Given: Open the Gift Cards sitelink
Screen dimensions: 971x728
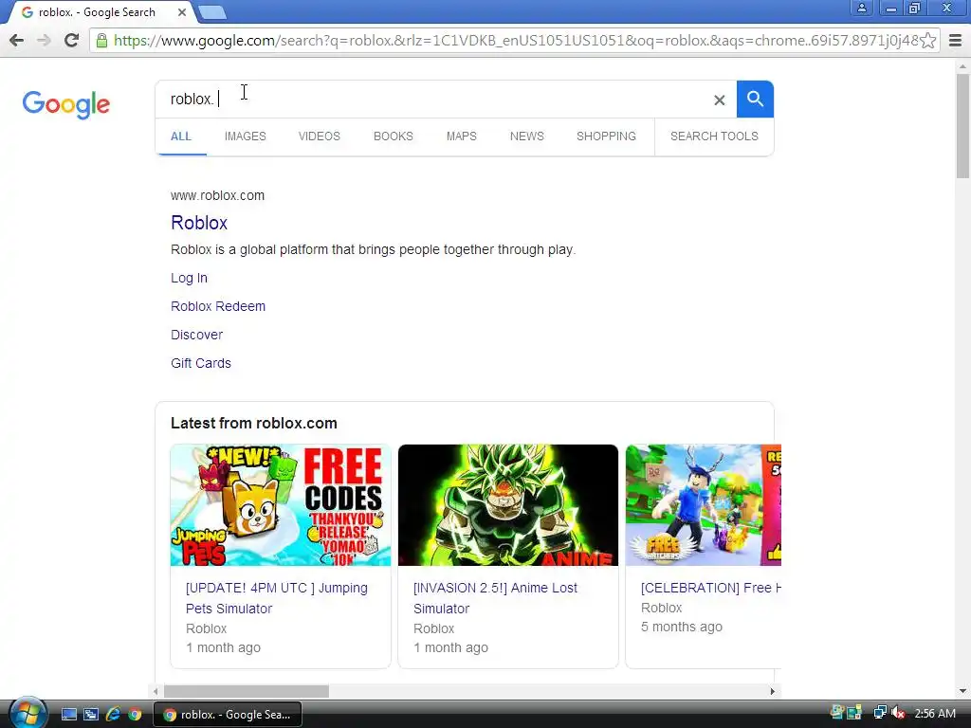Looking at the screenshot, I should pyautogui.click(x=201, y=363).
